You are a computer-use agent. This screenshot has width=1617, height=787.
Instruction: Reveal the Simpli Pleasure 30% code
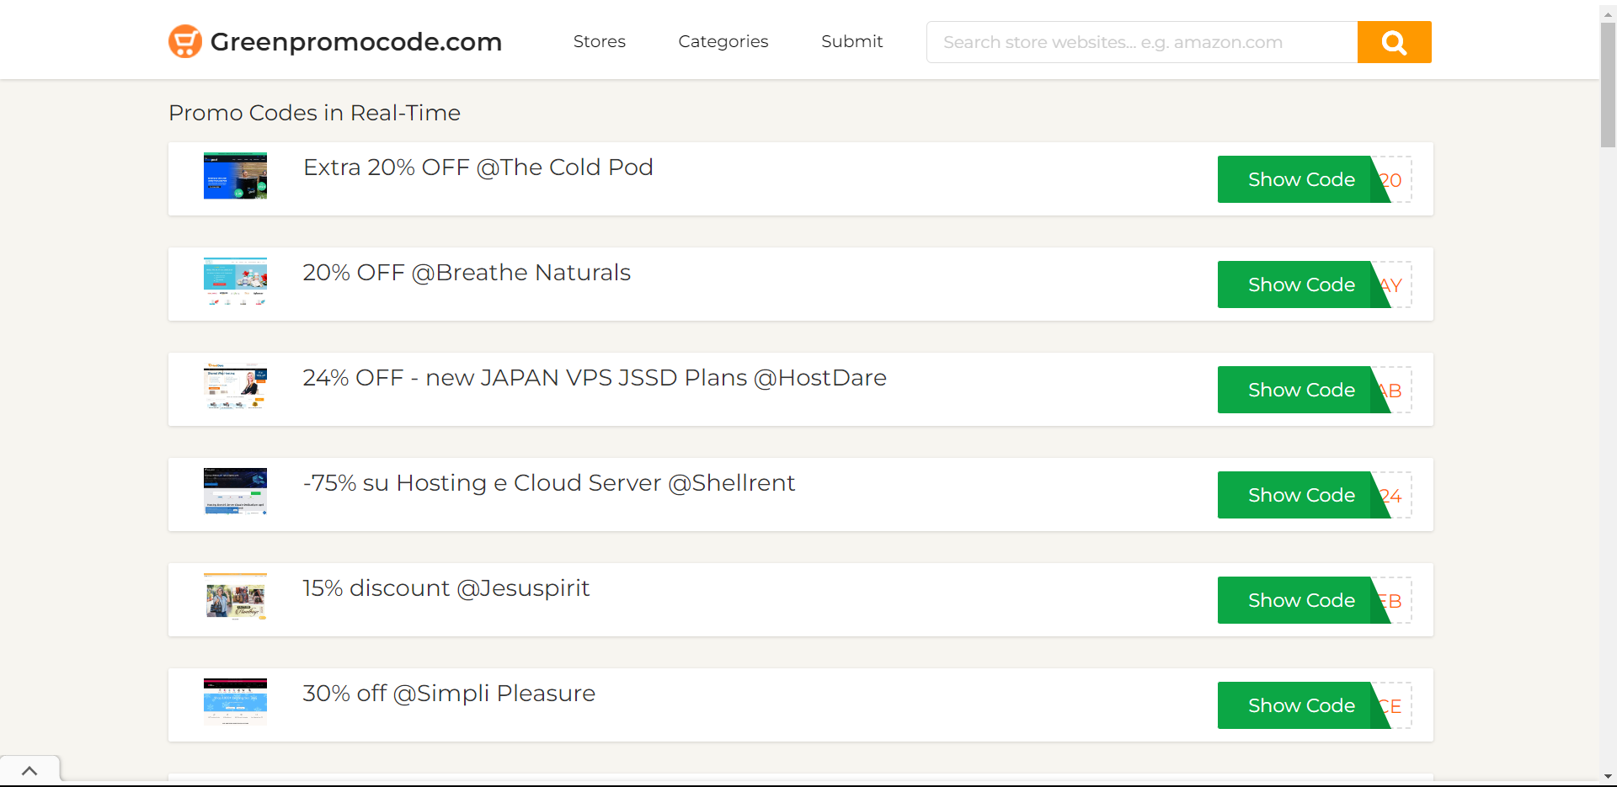[1300, 705]
